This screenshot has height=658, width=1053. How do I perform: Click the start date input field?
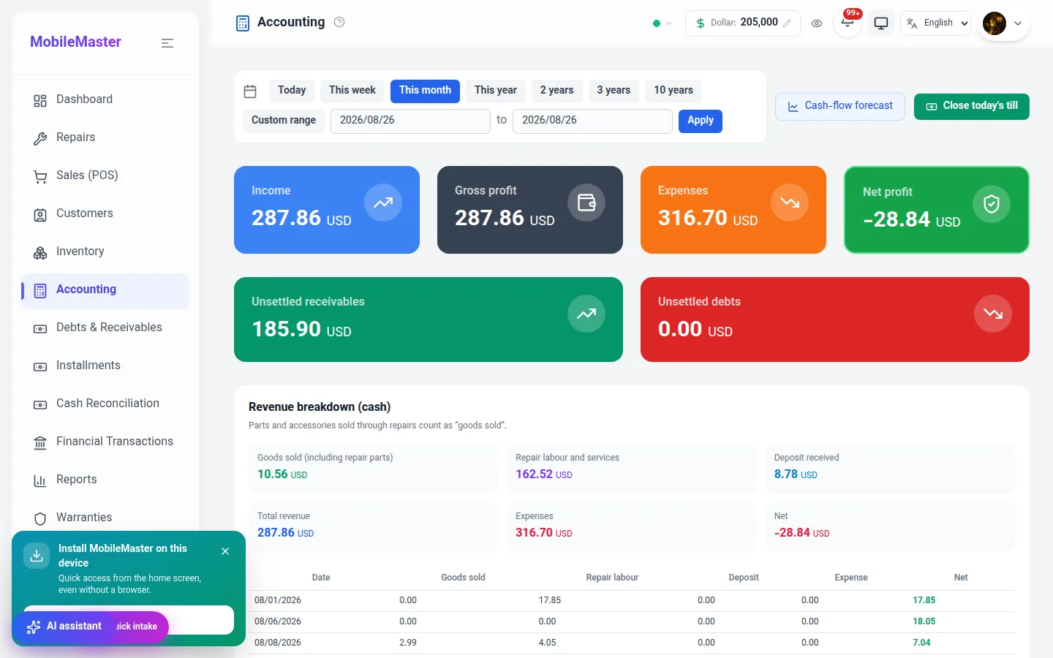tap(410, 121)
